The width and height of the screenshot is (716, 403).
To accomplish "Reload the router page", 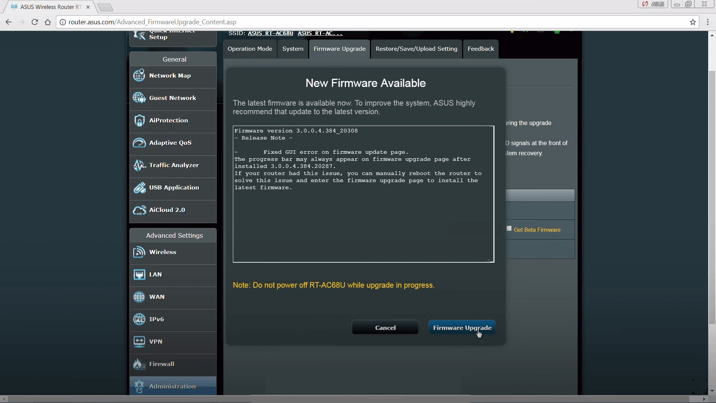I will pyautogui.click(x=35, y=22).
